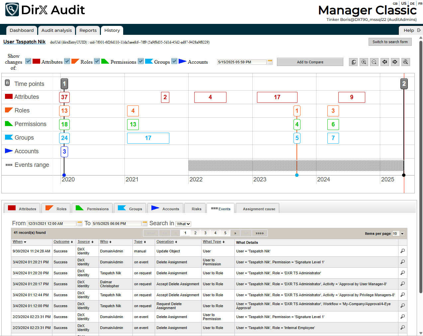Click the auto-zoom magnifier icon
Screen dimensions: 423x336
click(405, 62)
